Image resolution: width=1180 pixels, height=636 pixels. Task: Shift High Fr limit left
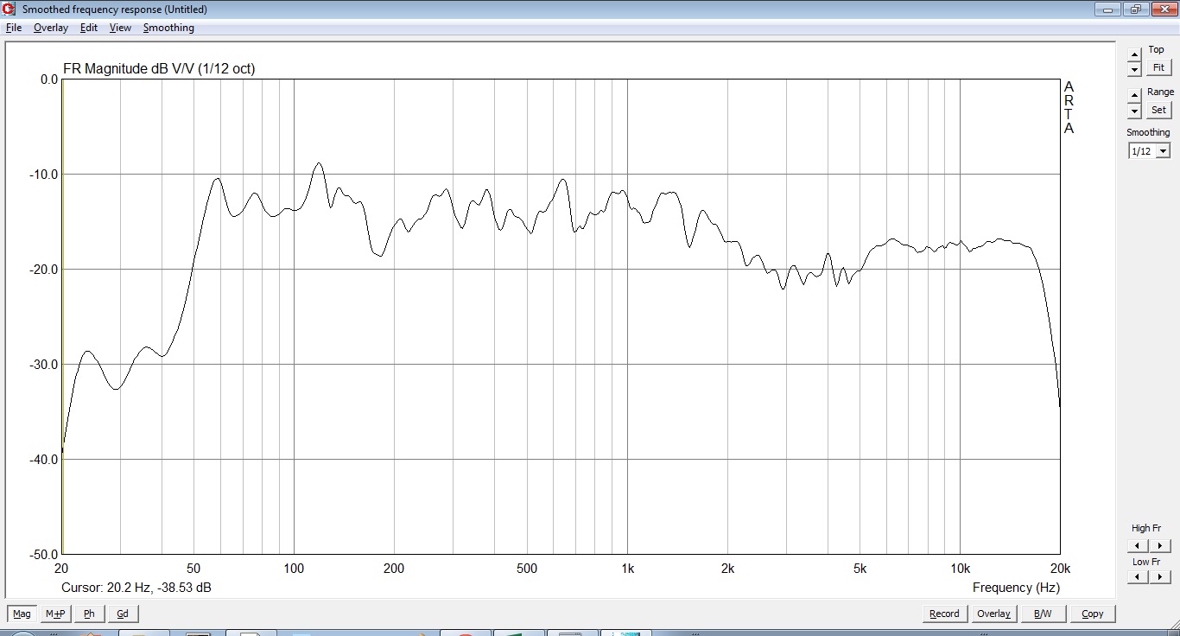pos(1138,545)
